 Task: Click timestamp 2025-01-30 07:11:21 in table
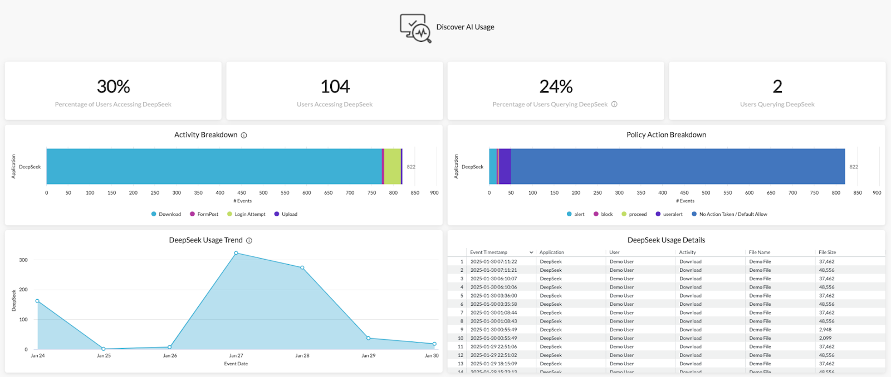click(493, 270)
